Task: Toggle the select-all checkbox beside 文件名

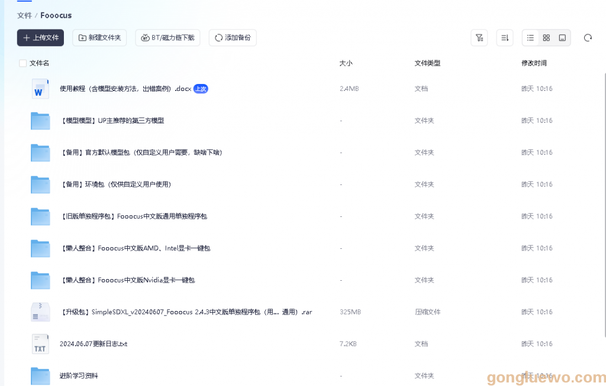Action: point(23,63)
